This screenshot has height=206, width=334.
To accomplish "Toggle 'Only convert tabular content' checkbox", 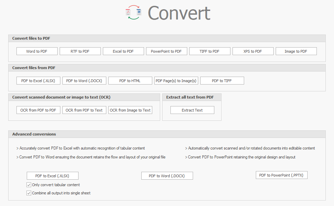I will point(29,185).
